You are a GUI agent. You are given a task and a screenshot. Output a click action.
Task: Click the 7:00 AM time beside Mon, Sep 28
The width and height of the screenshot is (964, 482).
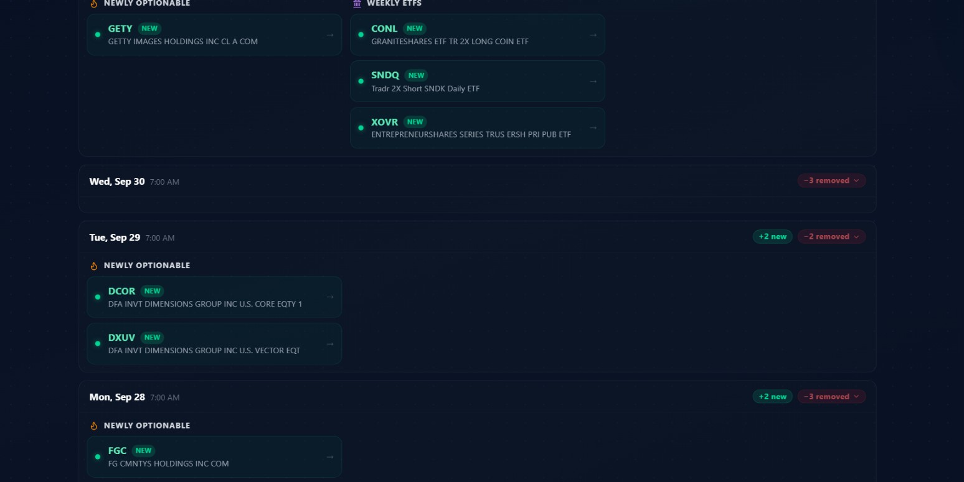point(165,397)
